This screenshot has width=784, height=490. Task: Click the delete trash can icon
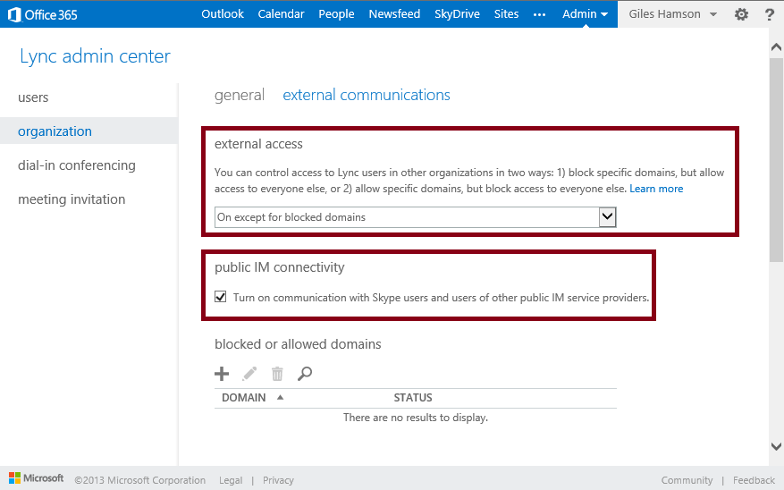point(277,374)
